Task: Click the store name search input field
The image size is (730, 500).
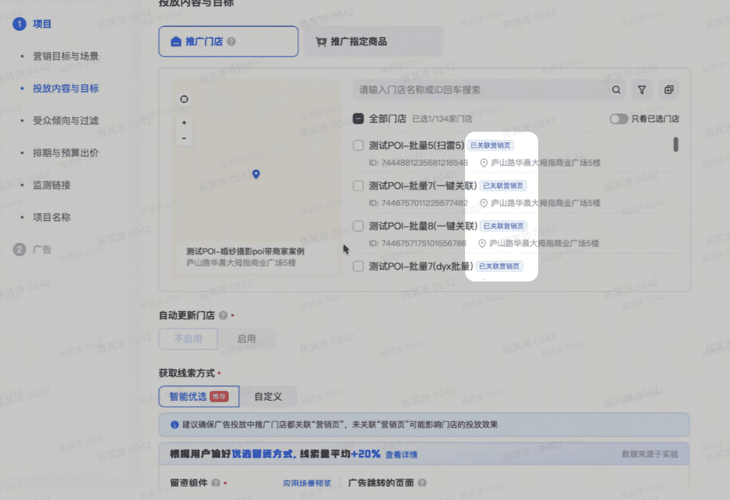Action: pos(480,90)
